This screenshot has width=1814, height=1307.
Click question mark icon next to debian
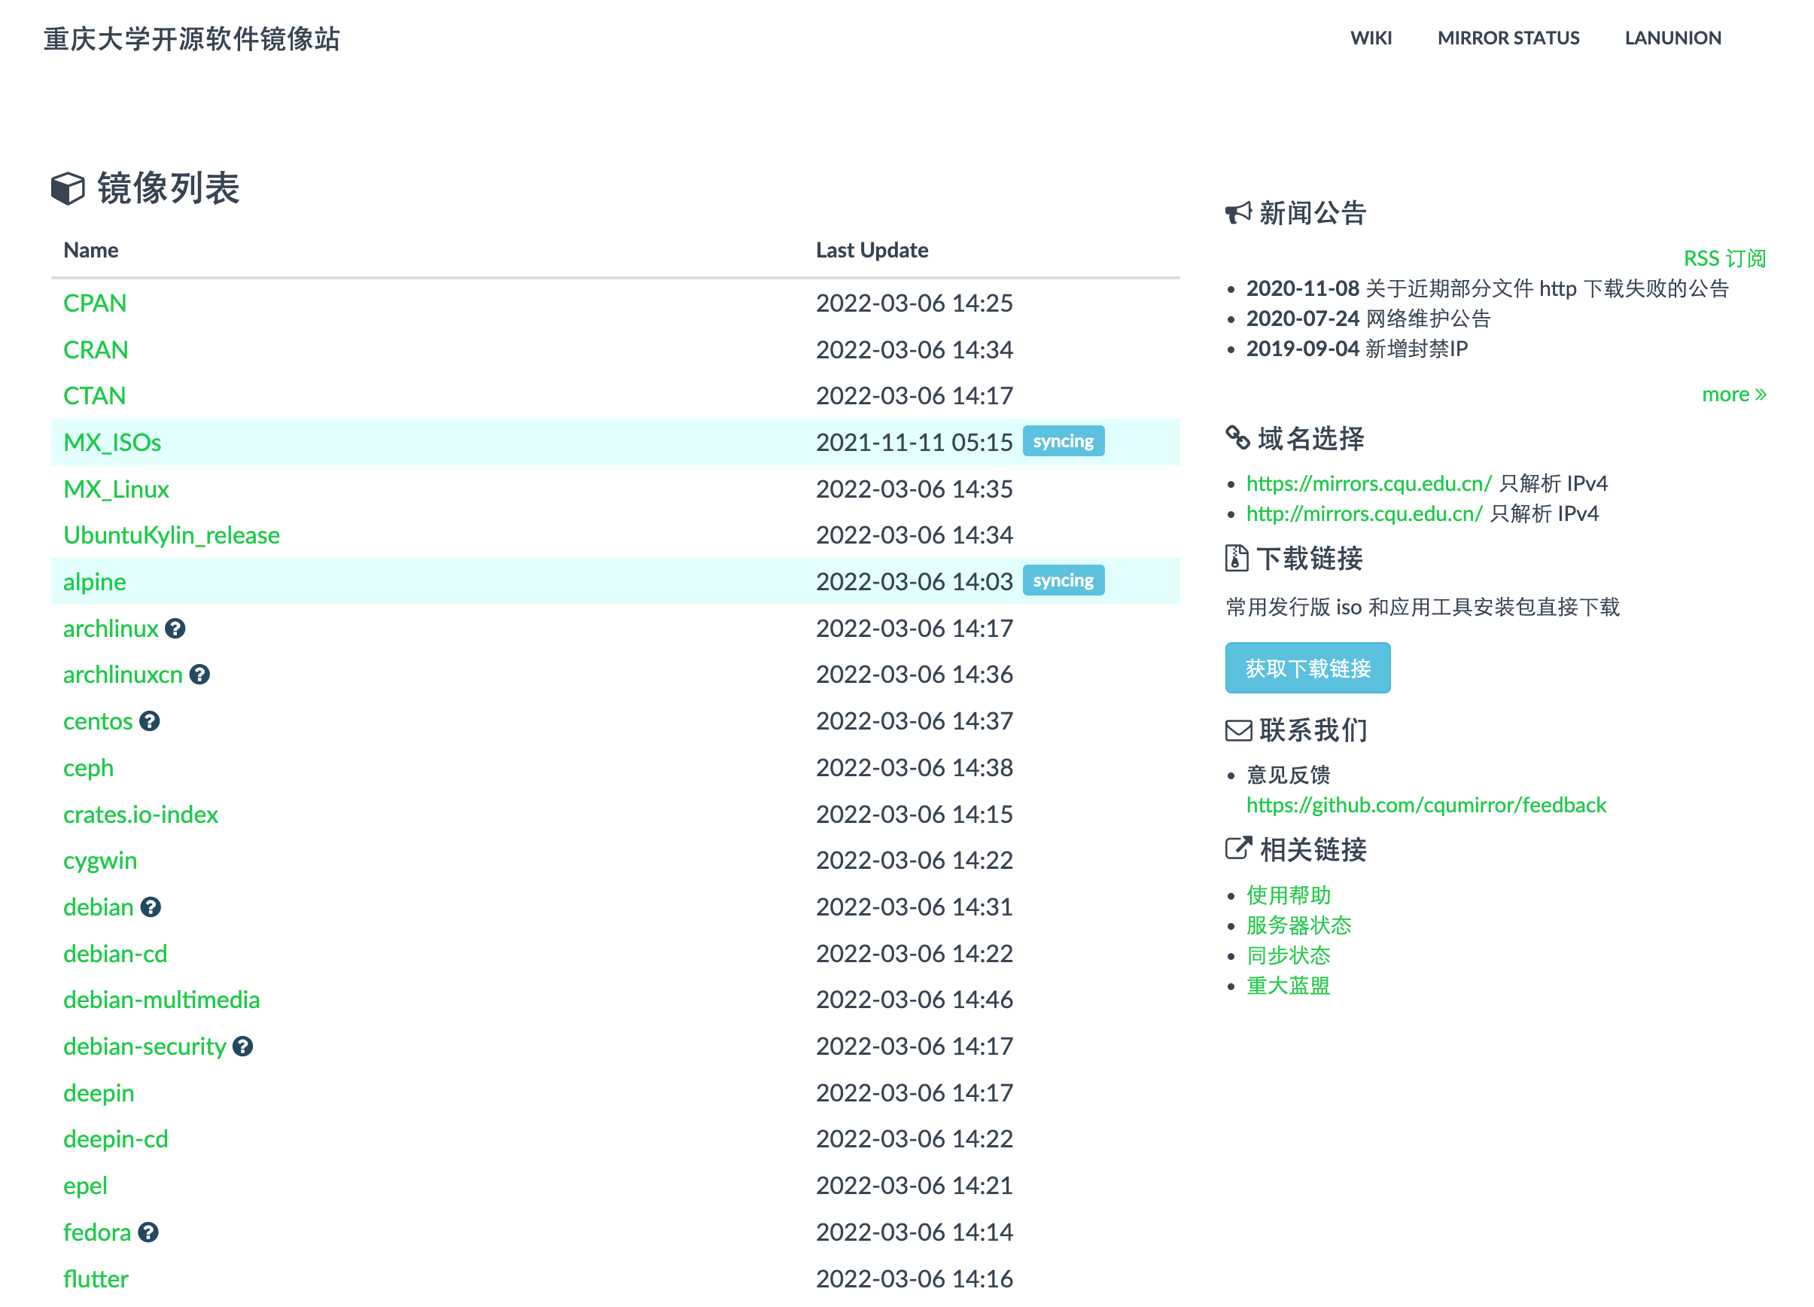tap(151, 907)
